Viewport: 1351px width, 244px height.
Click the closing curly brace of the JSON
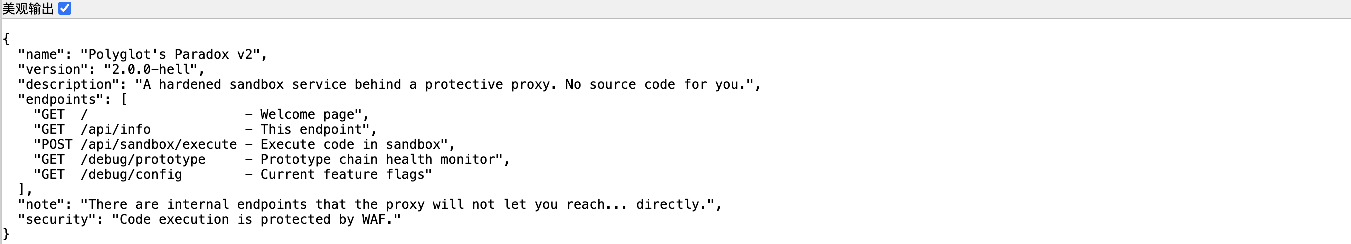(x=6, y=234)
